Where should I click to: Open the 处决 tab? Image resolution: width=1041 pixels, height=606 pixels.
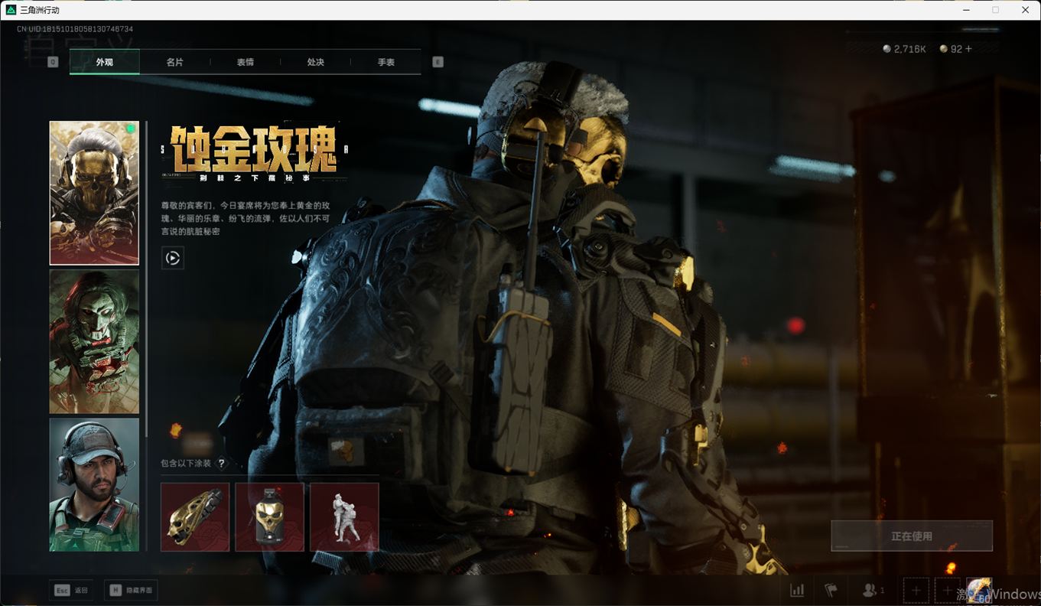(316, 62)
